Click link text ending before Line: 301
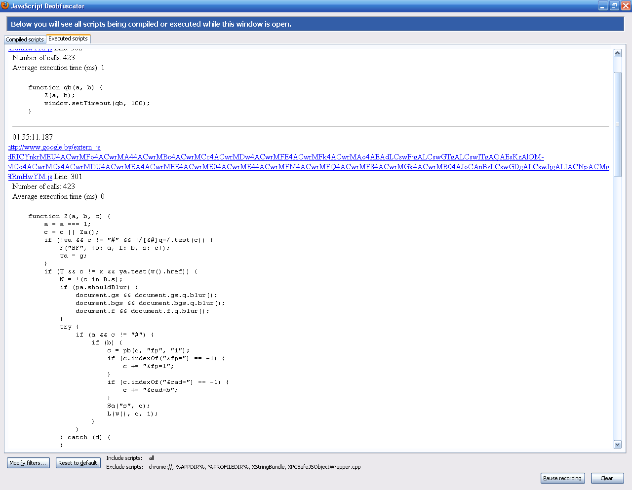This screenshot has width=632, height=490. 31,177
